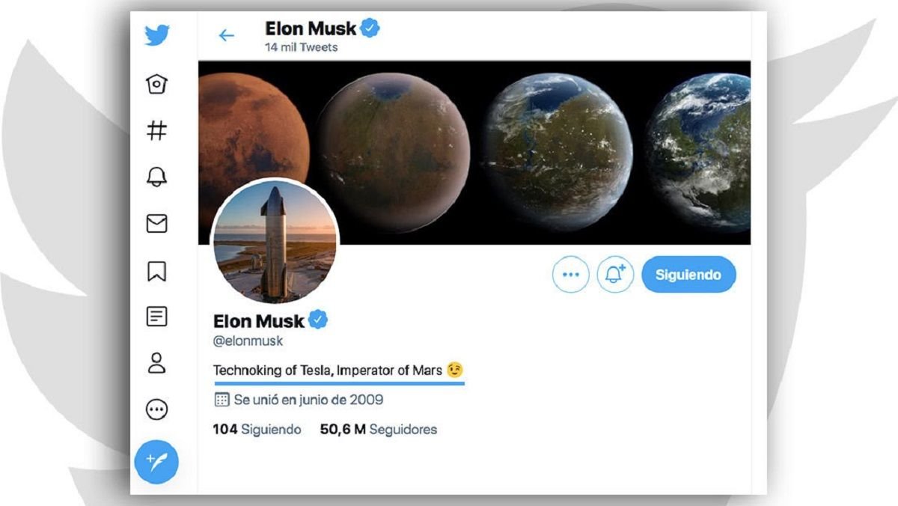Open Notifications via bell icon

click(155, 177)
